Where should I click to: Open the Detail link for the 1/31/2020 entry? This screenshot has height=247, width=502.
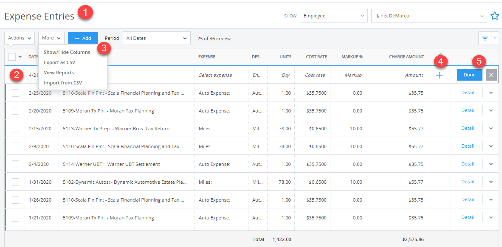click(468, 182)
